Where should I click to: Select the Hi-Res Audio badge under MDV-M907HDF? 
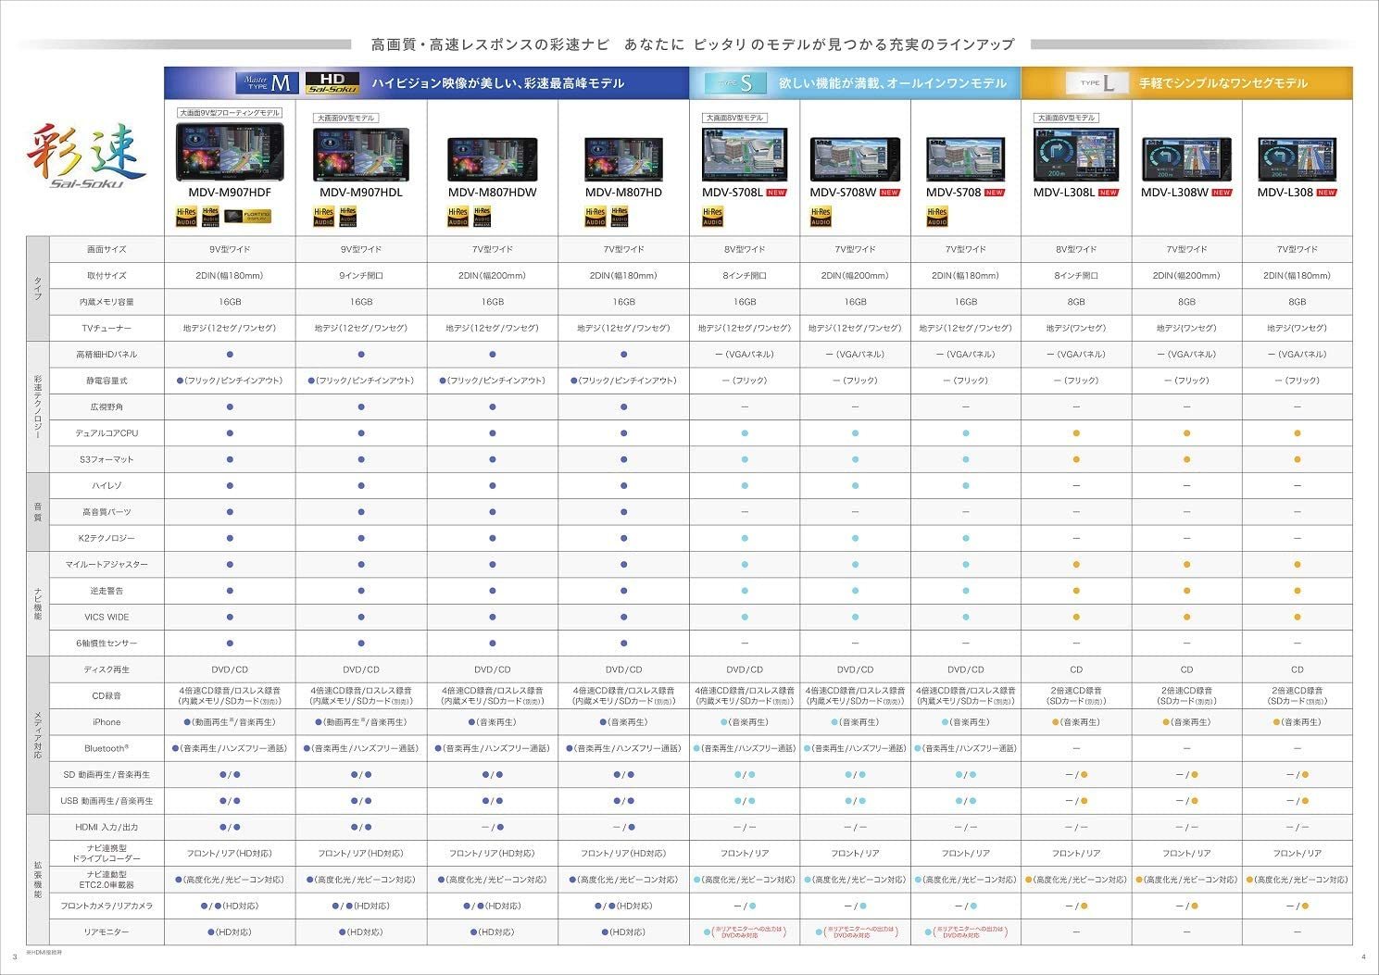coord(186,216)
